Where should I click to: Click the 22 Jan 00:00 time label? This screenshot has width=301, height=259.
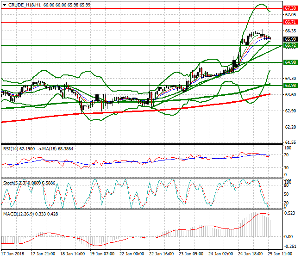(132, 254)
